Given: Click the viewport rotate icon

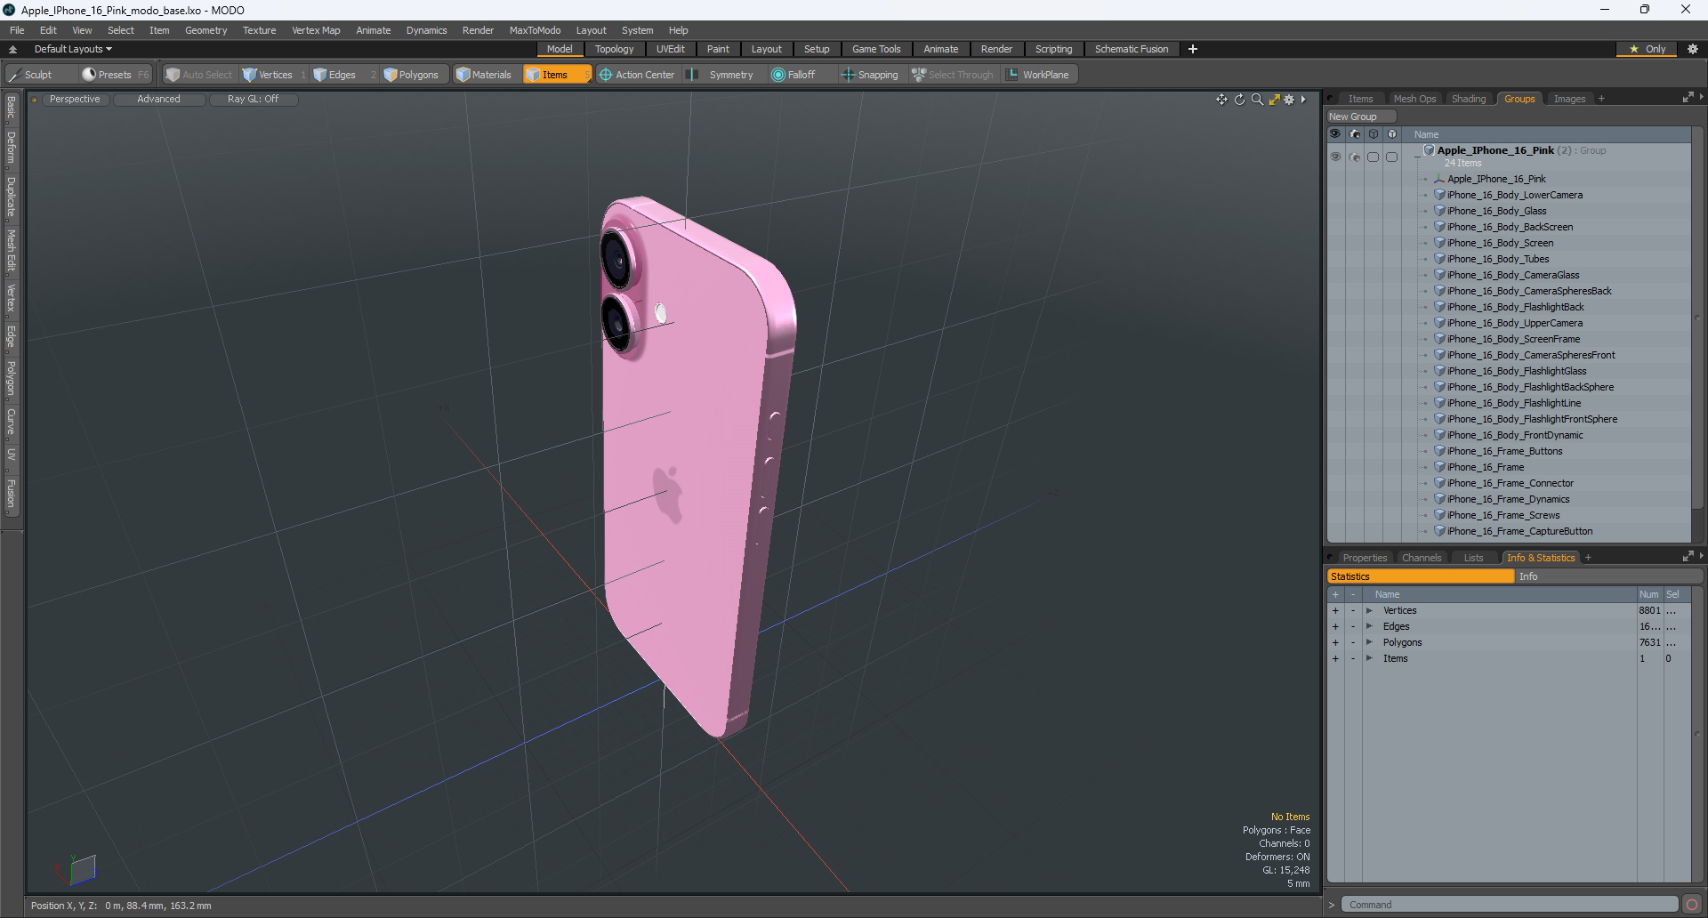Looking at the screenshot, I should point(1239,100).
